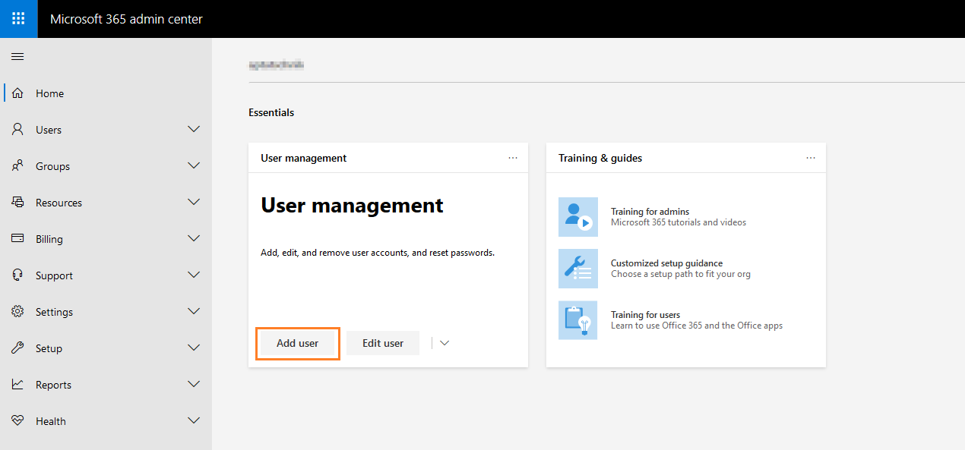Click the Billing card icon
965x450 pixels.
pos(17,239)
